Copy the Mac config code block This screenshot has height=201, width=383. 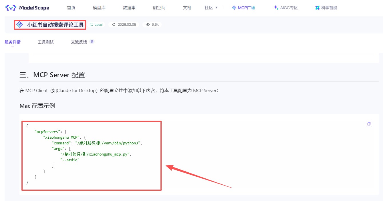click(369, 124)
